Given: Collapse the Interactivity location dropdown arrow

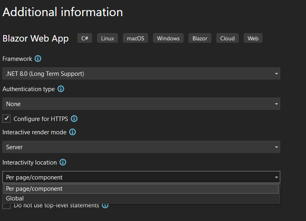Looking at the screenshot, I should tap(276, 177).
